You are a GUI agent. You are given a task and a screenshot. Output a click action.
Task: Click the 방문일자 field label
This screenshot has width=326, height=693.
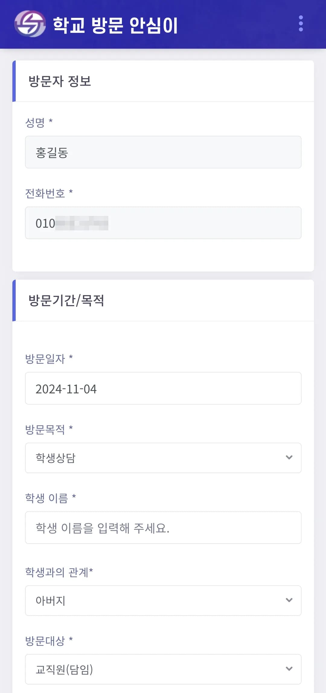[45, 359]
